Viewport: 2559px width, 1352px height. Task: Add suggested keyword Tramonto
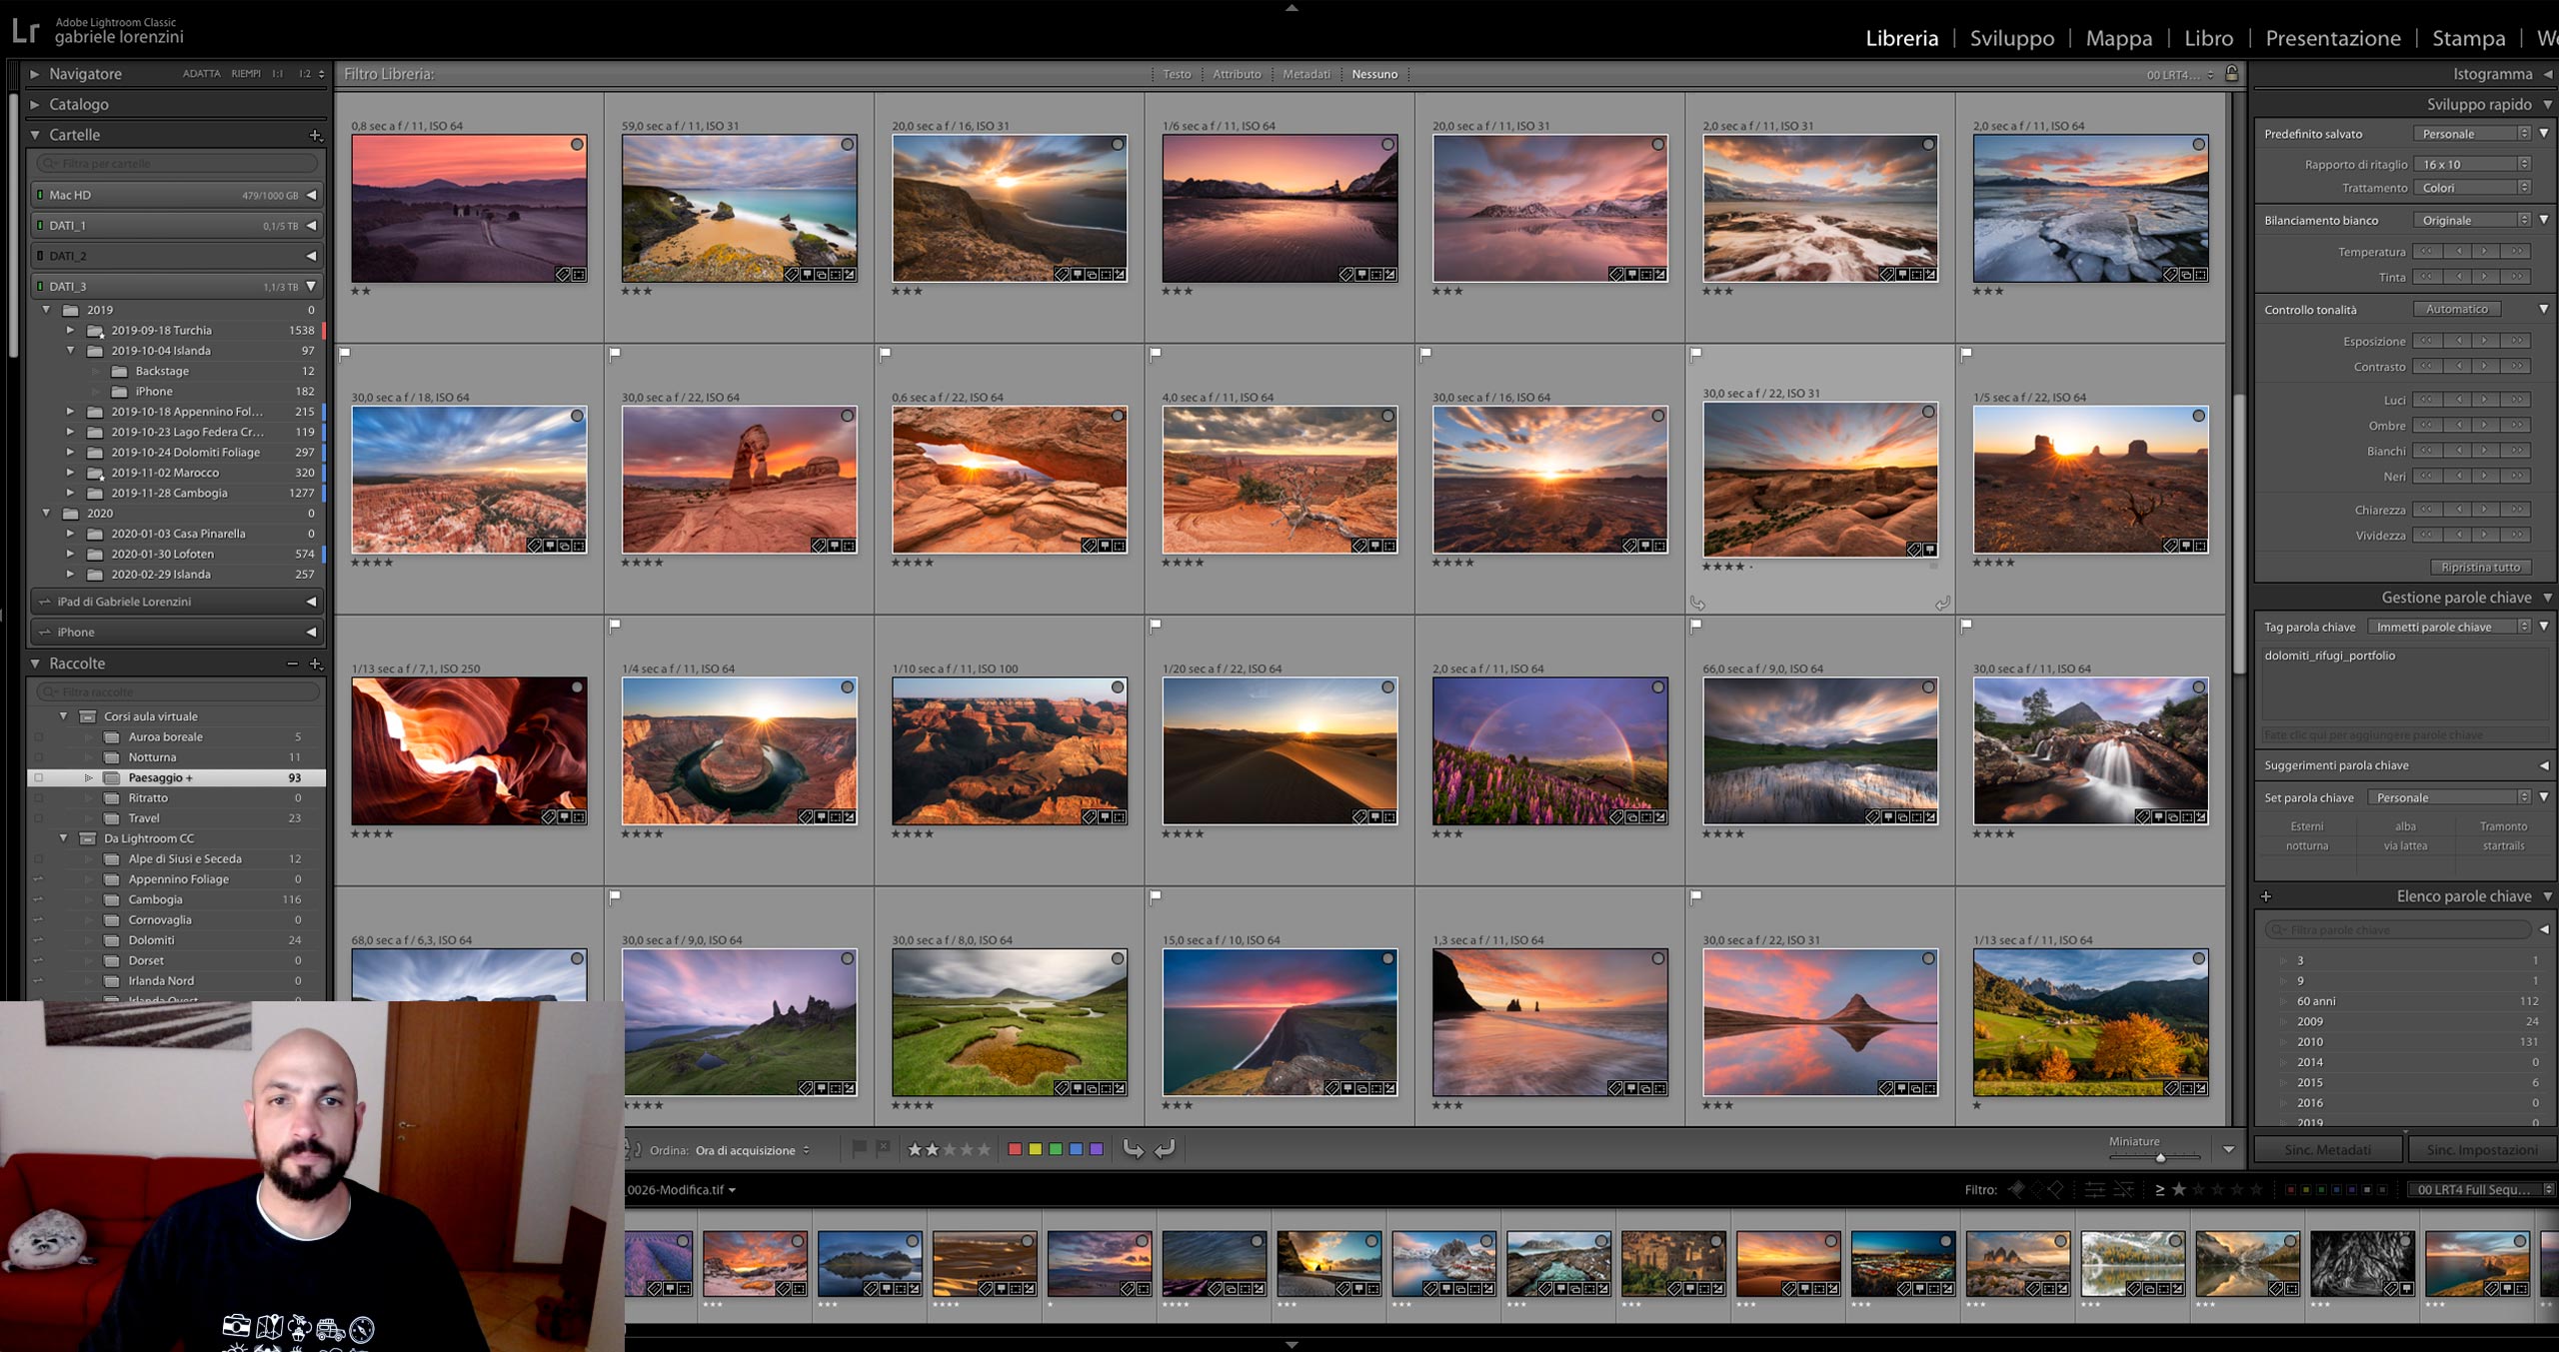2503,826
